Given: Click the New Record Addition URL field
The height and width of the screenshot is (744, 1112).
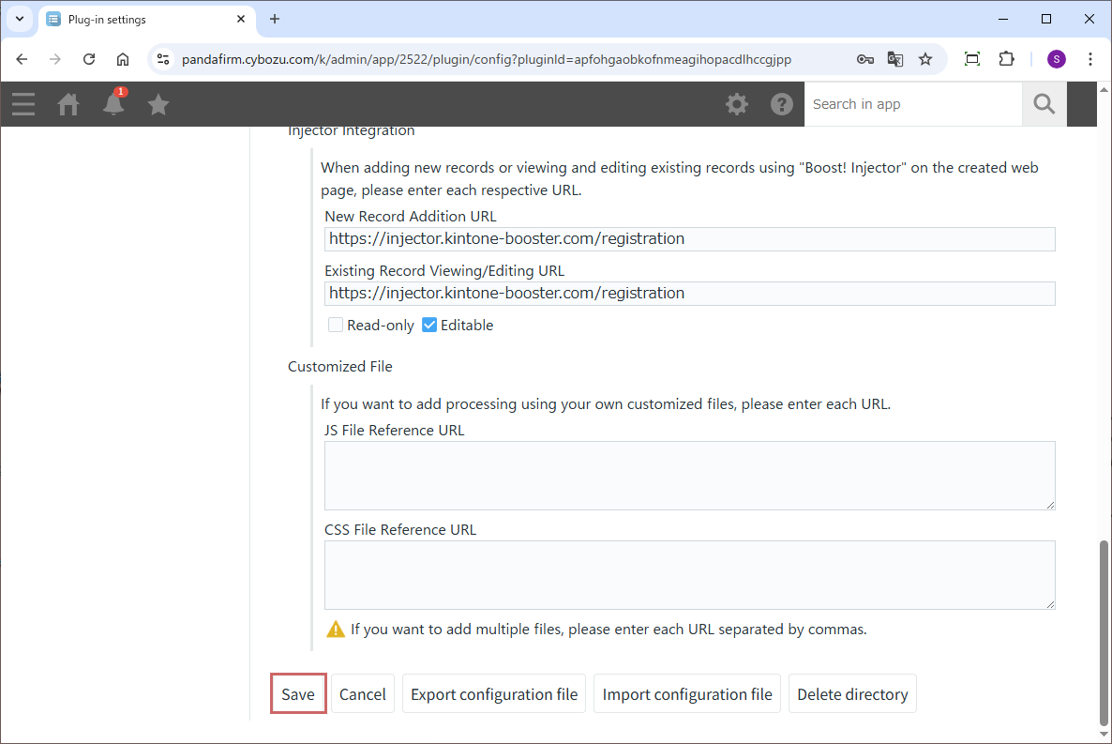Looking at the screenshot, I should (689, 239).
